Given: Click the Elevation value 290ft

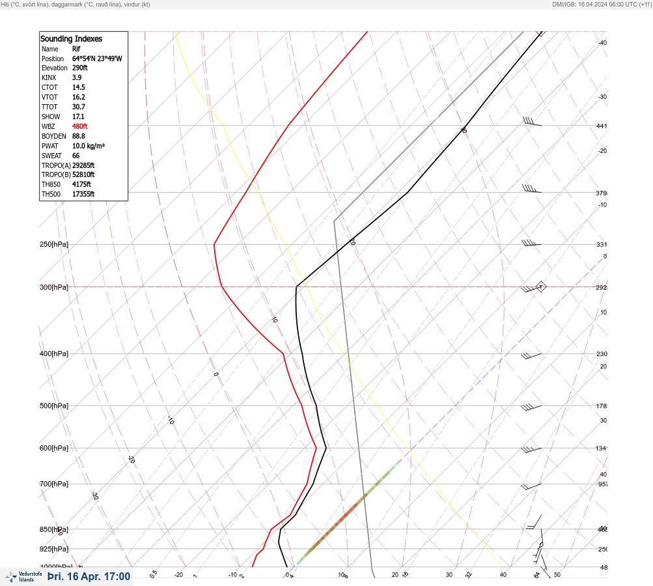Looking at the screenshot, I should pos(80,68).
